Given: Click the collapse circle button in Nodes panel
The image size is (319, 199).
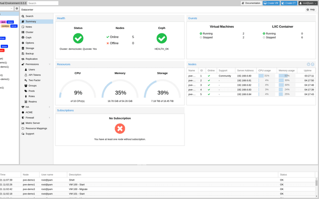Looking at the screenshot, I should (309, 64).
